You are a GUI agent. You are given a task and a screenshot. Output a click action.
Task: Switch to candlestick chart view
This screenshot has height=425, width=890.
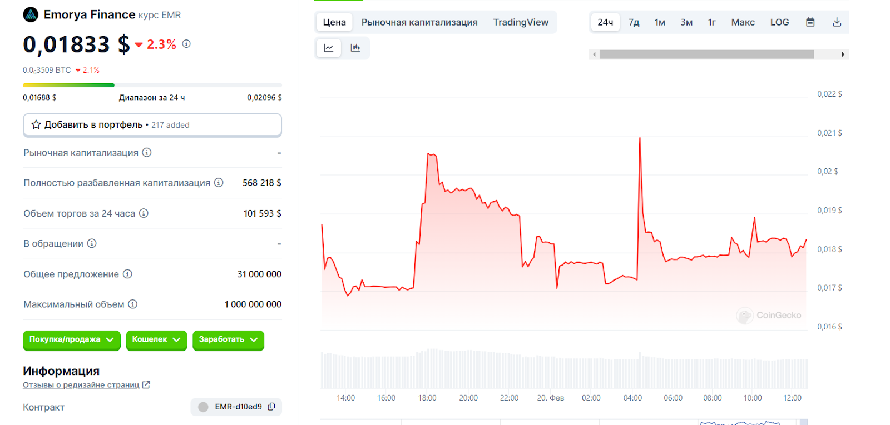355,48
